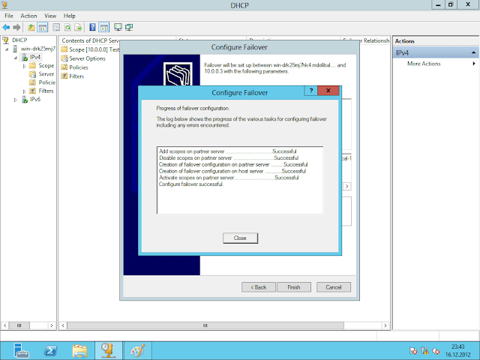The image size is (480, 360).
Task: Click the Export List toolbar icon
Action: click(78, 27)
